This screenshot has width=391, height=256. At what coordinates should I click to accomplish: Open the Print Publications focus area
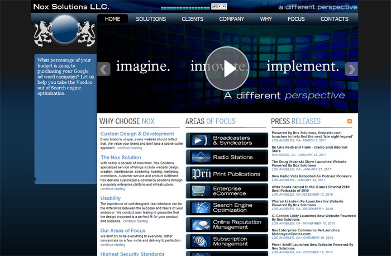(227, 174)
